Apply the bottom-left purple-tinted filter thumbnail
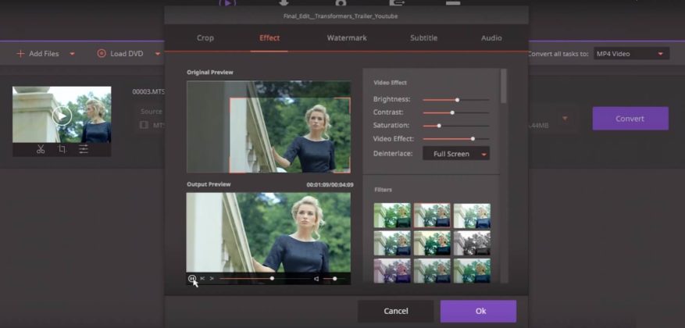 (x=392, y=271)
